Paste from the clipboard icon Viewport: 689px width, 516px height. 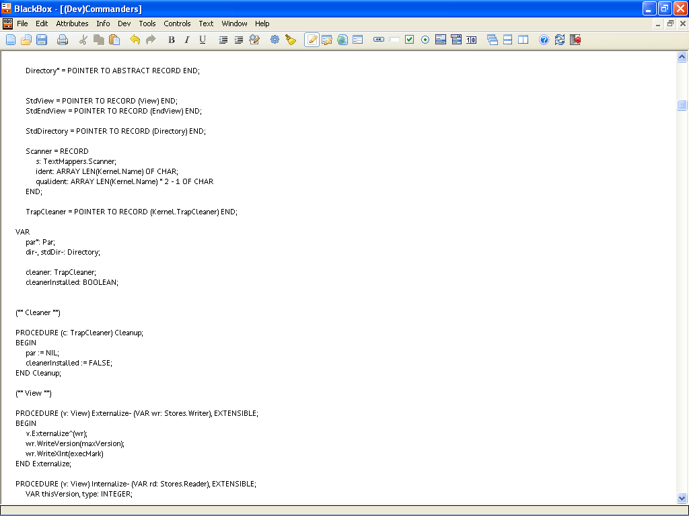(x=114, y=40)
